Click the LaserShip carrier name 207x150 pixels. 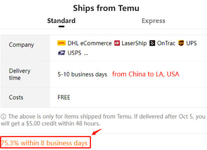tap(134, 43)
